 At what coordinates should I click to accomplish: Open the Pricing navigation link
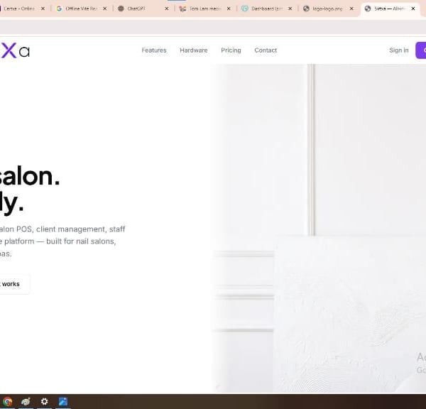coord(231,50)
